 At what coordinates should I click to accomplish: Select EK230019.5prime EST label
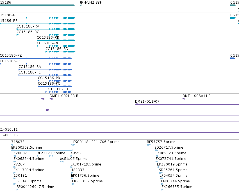[x=172, y=164]
